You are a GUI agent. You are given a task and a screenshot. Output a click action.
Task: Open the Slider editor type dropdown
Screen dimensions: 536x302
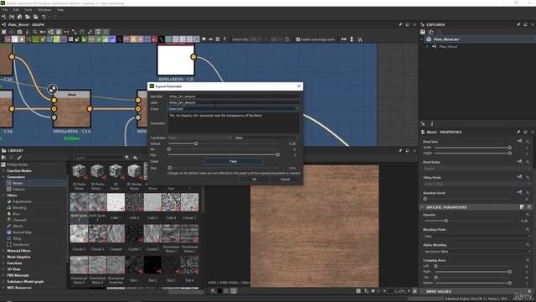[267, 138]
